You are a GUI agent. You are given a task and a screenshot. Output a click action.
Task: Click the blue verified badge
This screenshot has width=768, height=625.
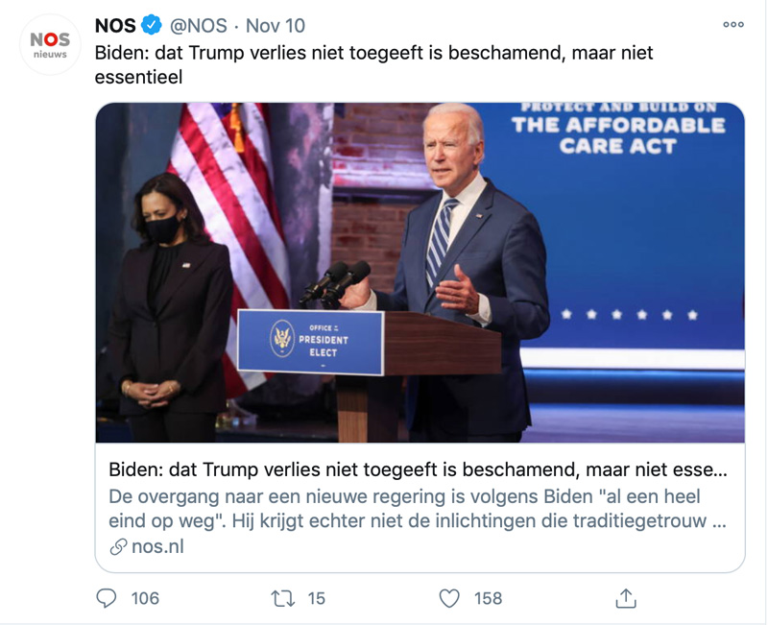coord(152,25)
